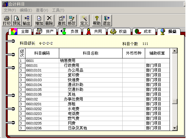Click the 删除 delete icon
This screenshot has height=139, width=186.
pyautogui.click(x=49, y=21)
